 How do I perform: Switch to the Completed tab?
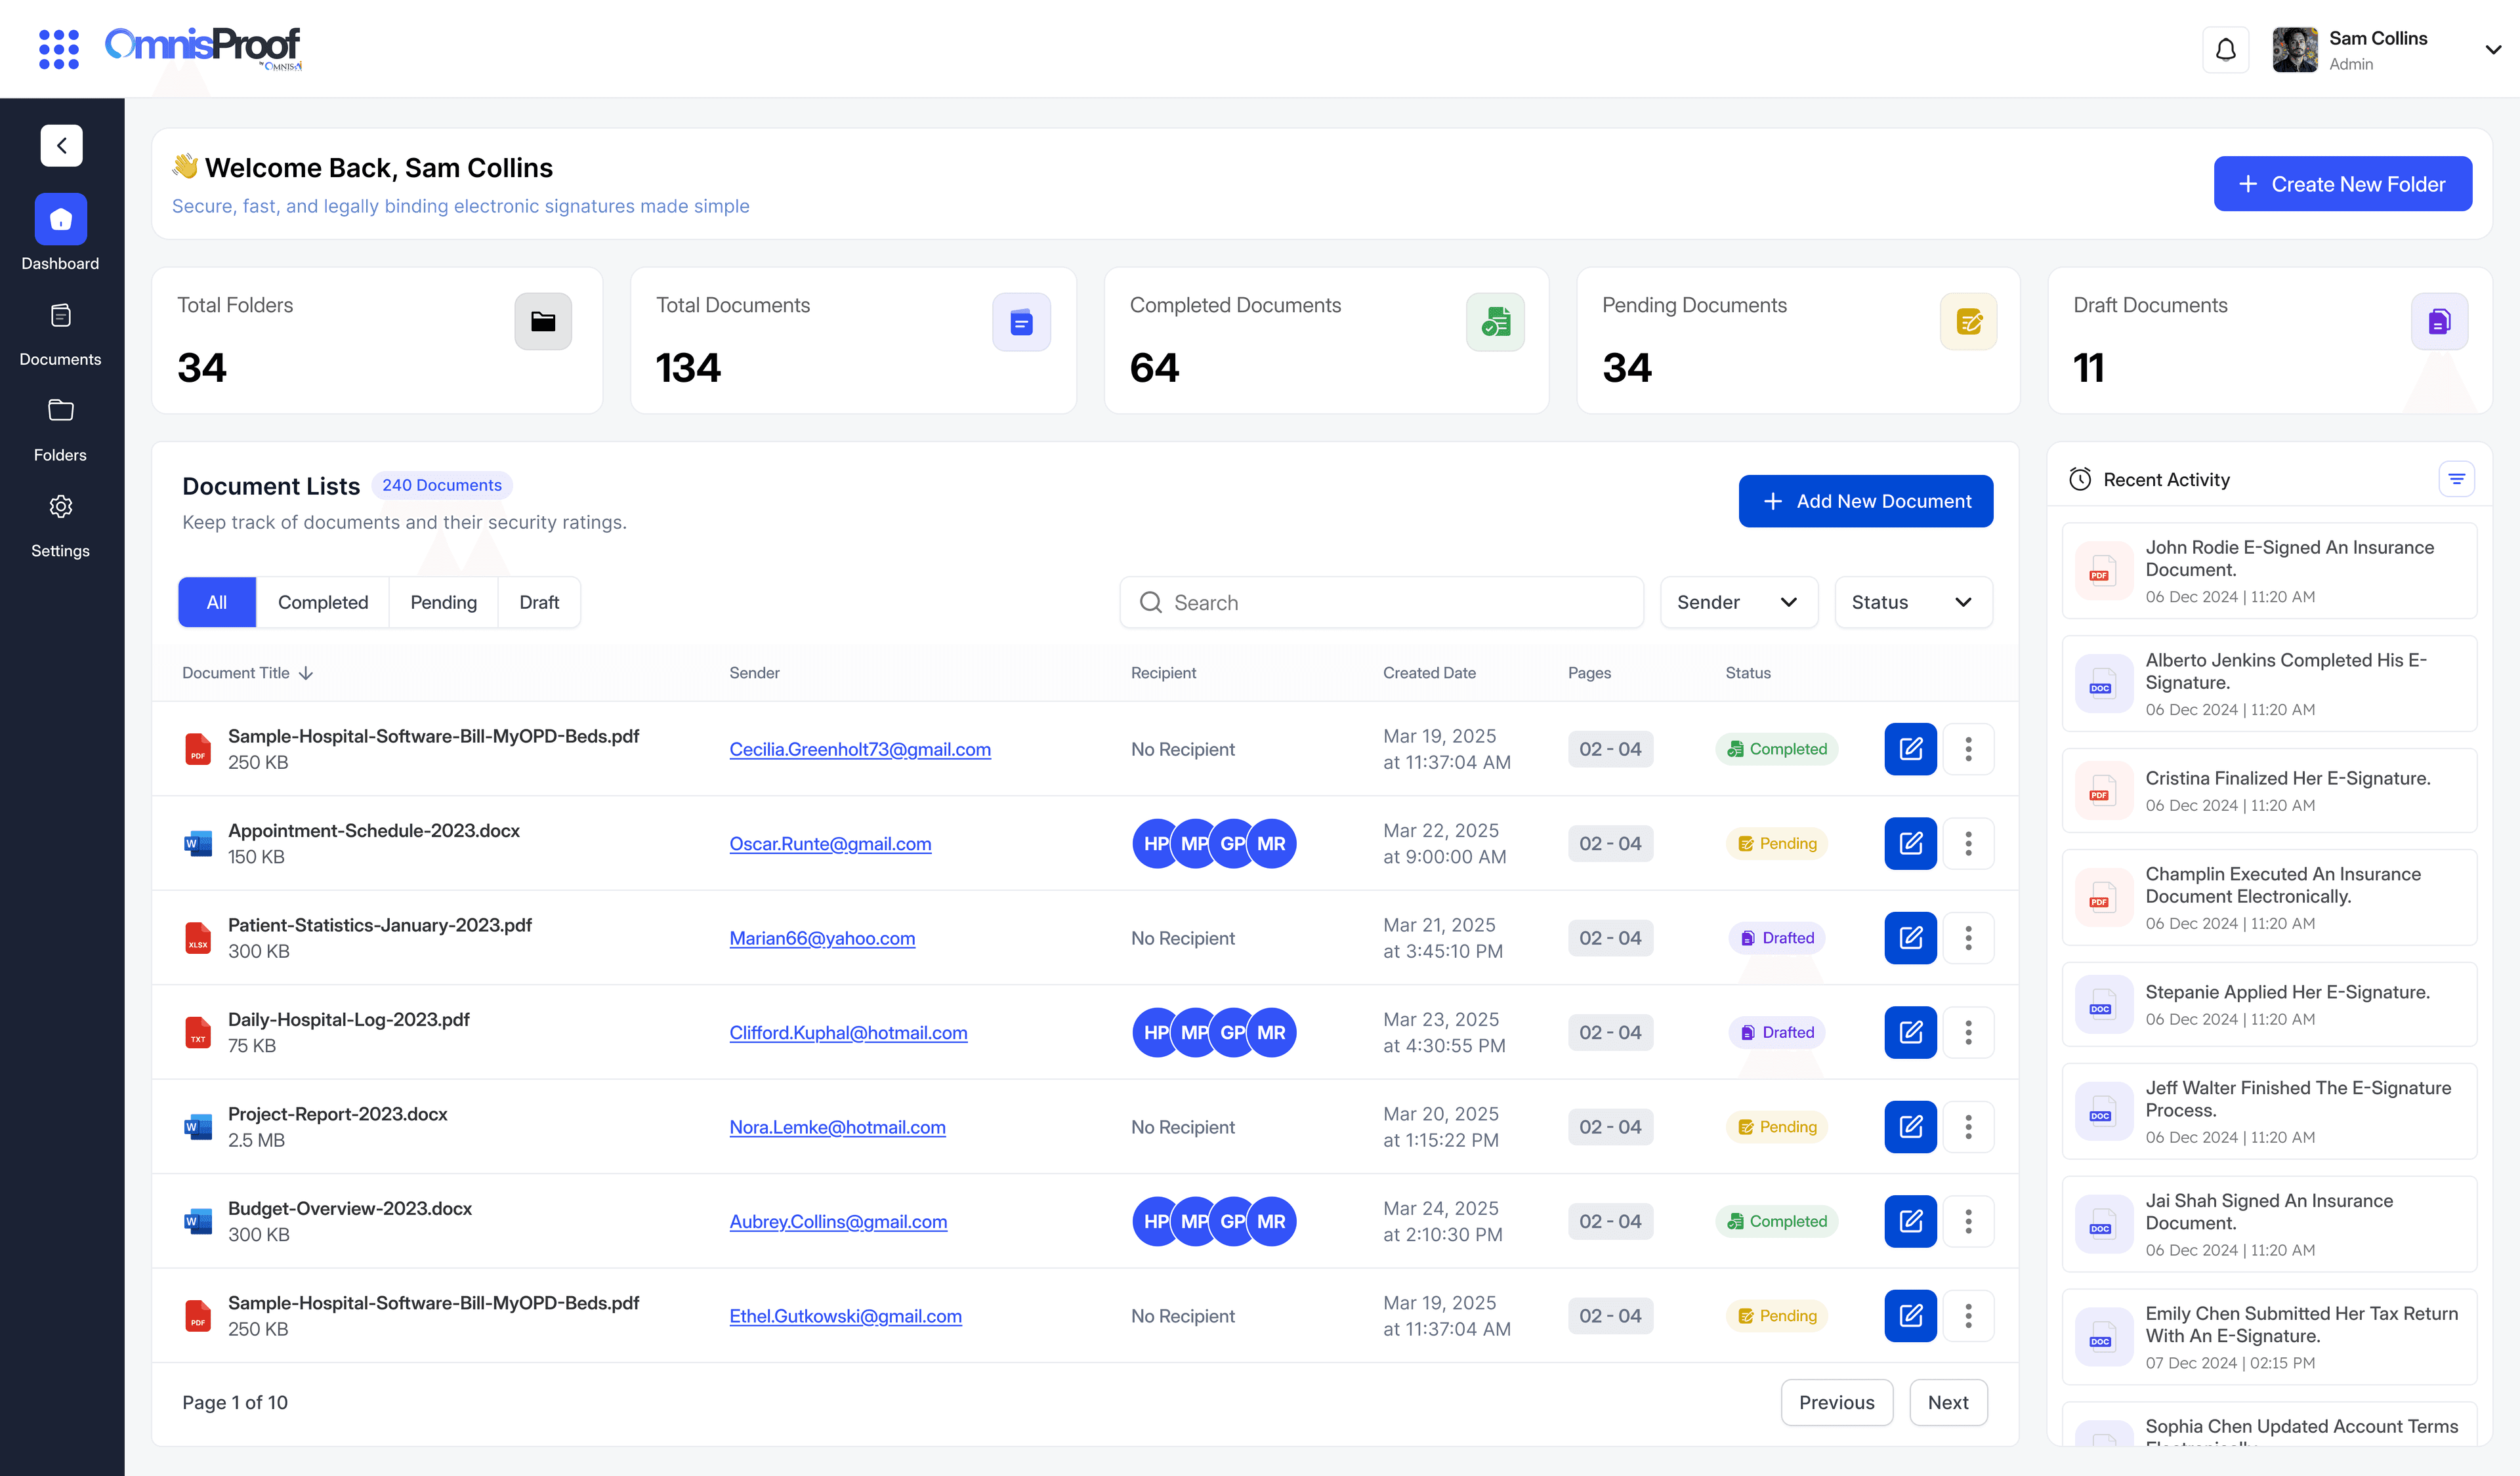point(322,603)
